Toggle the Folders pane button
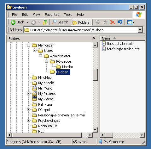151x149 pixels. [x=81, y=22]
